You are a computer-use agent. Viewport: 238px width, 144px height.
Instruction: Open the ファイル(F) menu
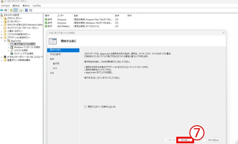click(5, 6)
